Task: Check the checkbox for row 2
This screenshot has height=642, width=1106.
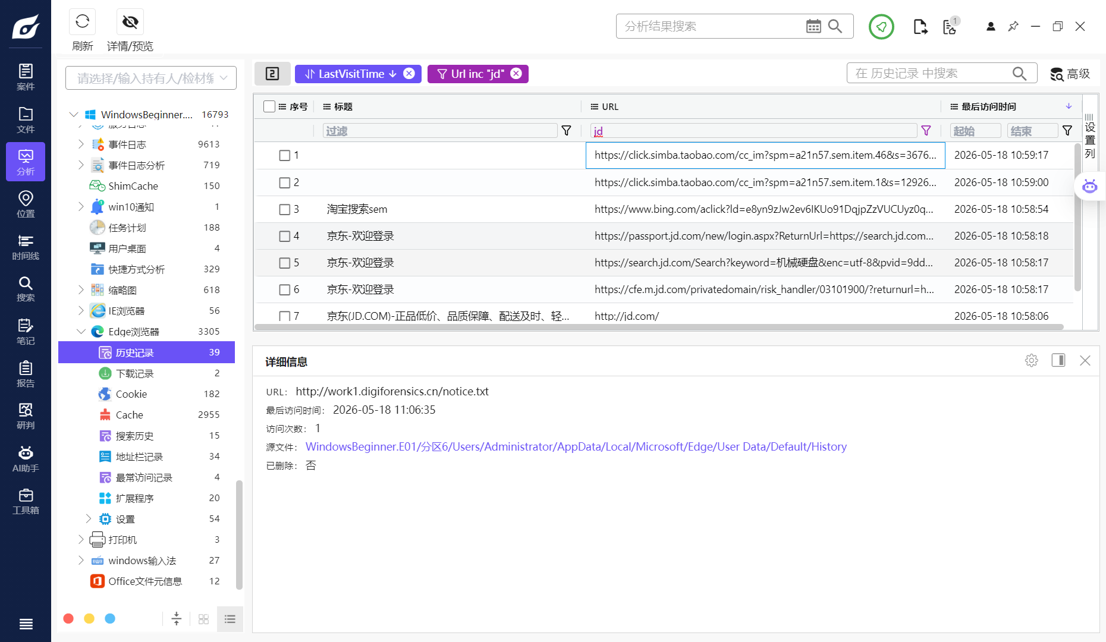Action: (285, 182)
